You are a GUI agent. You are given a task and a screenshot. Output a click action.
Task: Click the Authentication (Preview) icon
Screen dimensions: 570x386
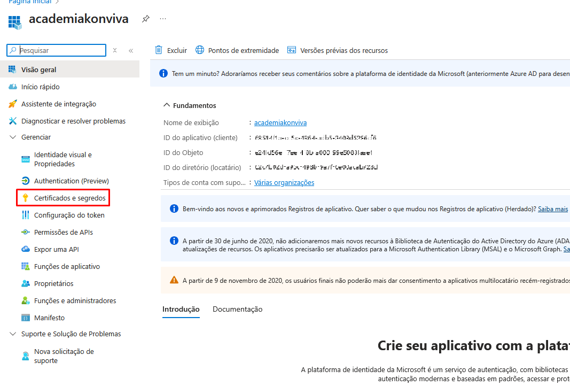click(26, 181)
